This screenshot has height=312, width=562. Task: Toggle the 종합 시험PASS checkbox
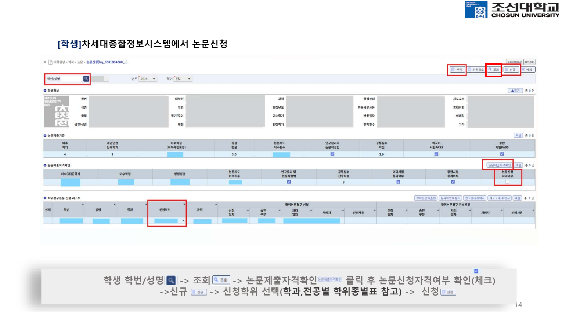(502, 154)
